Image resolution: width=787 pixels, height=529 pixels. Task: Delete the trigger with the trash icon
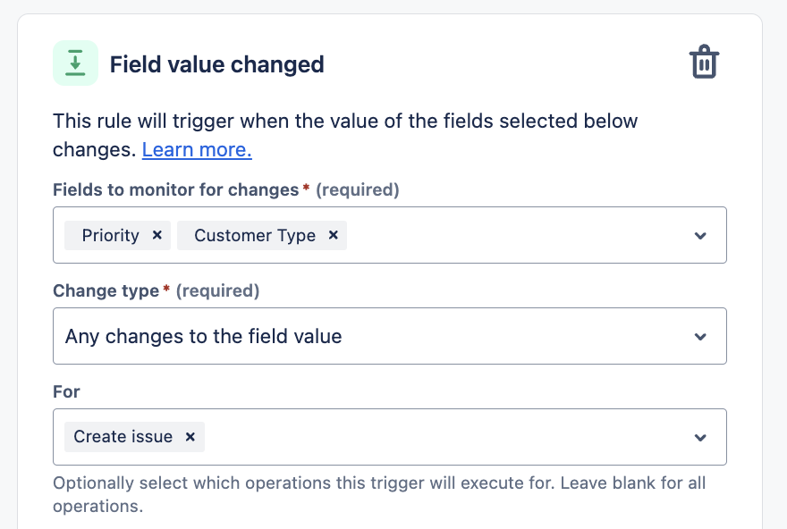pyautogui.click(x=704, y=63)
